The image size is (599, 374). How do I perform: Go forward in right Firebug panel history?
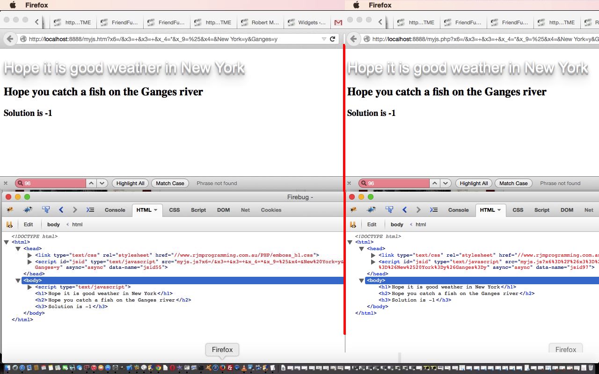(418, 210)
